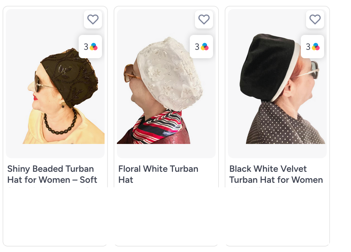Click the colored dots icon on rightmost card
The height and width of the screenshot is (252, 351).
[x=316, y=47]
